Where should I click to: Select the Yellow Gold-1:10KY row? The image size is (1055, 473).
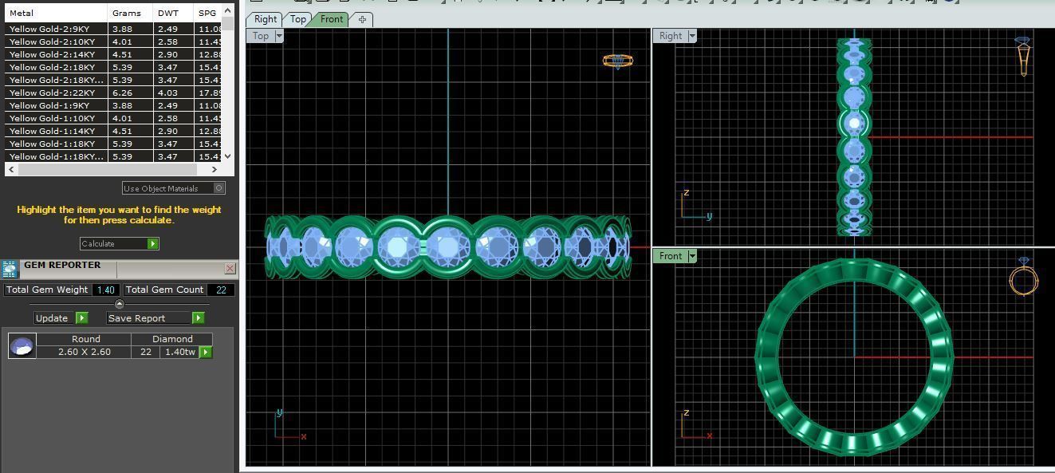coord(113,118)
